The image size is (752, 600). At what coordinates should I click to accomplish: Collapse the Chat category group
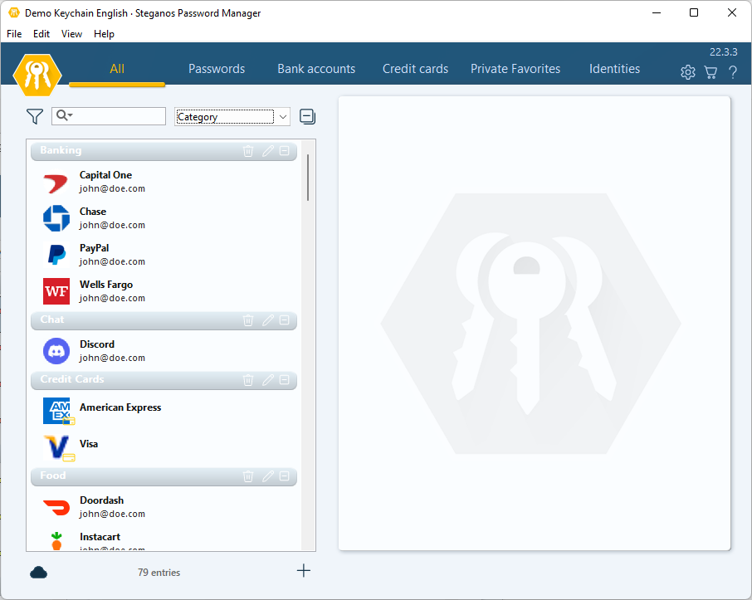[x=285, y=320]
